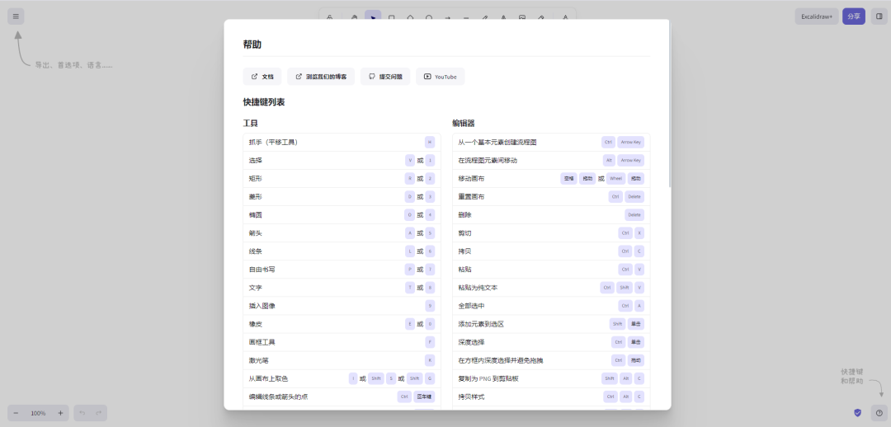This screenshot has height=427, width=891.
Task: Open the YouTube link button
Action: click(440, 77)
